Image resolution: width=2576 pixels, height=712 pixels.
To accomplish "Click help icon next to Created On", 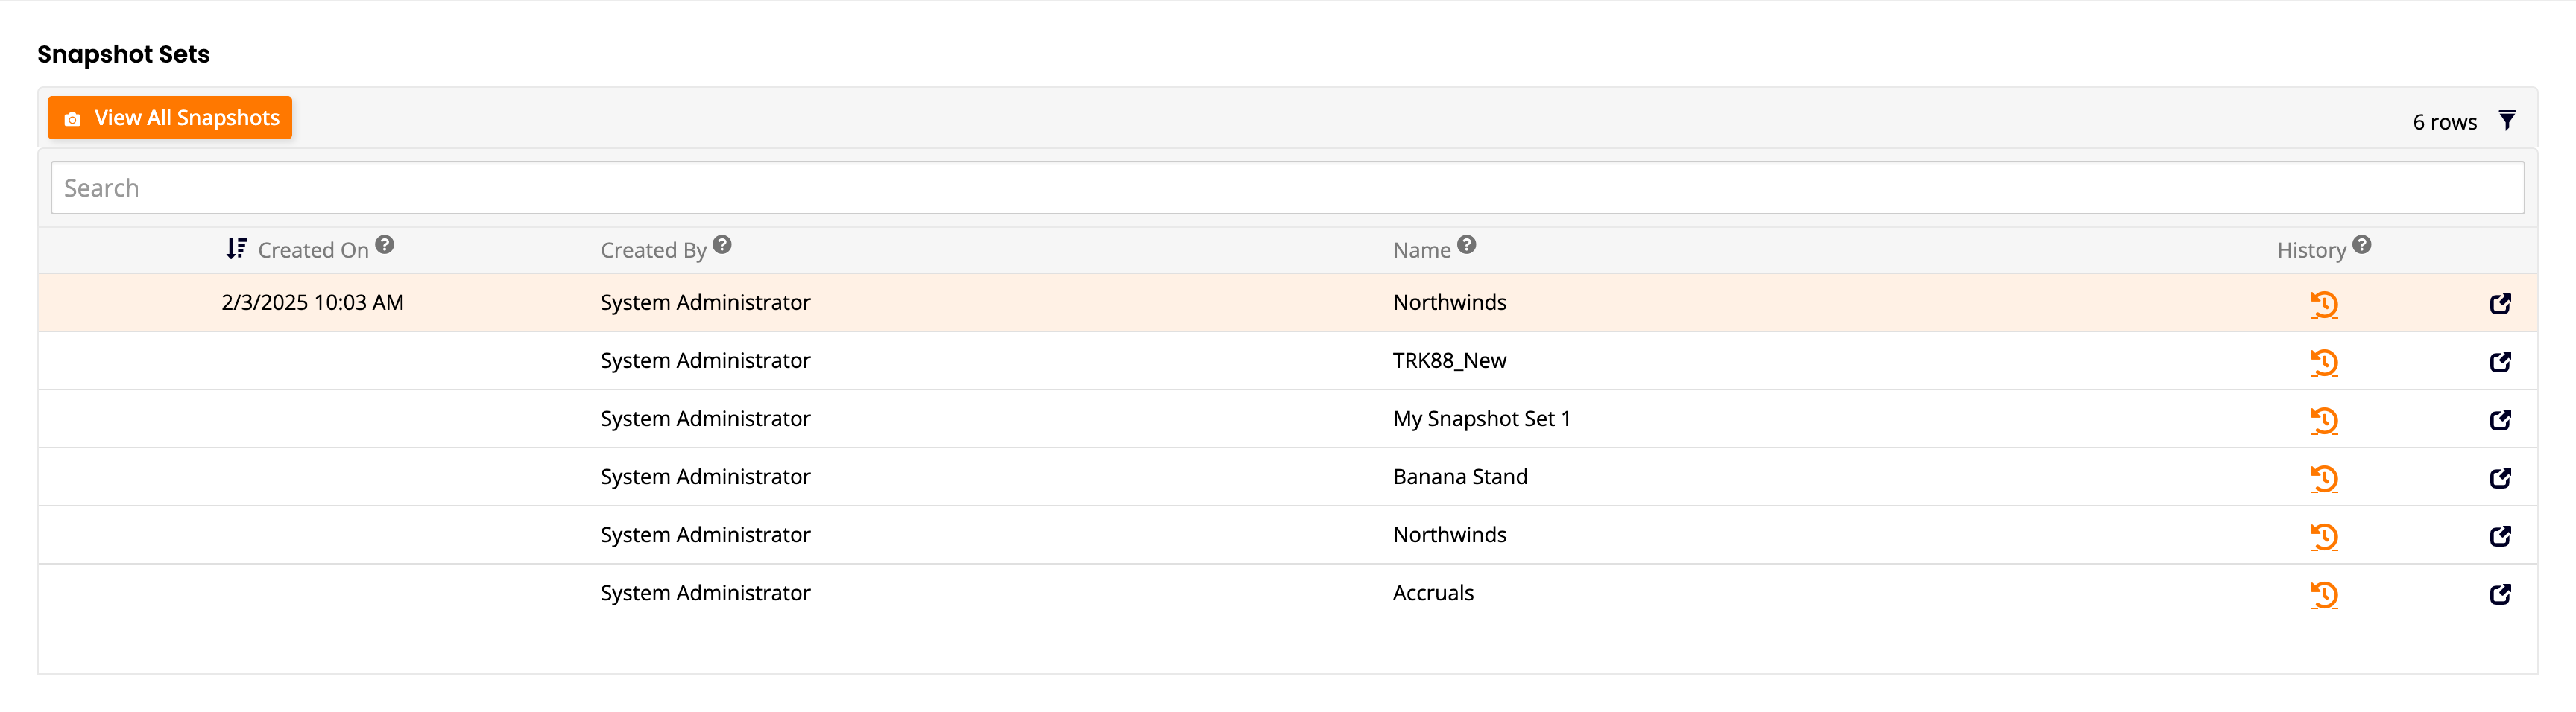I will 385,244.
